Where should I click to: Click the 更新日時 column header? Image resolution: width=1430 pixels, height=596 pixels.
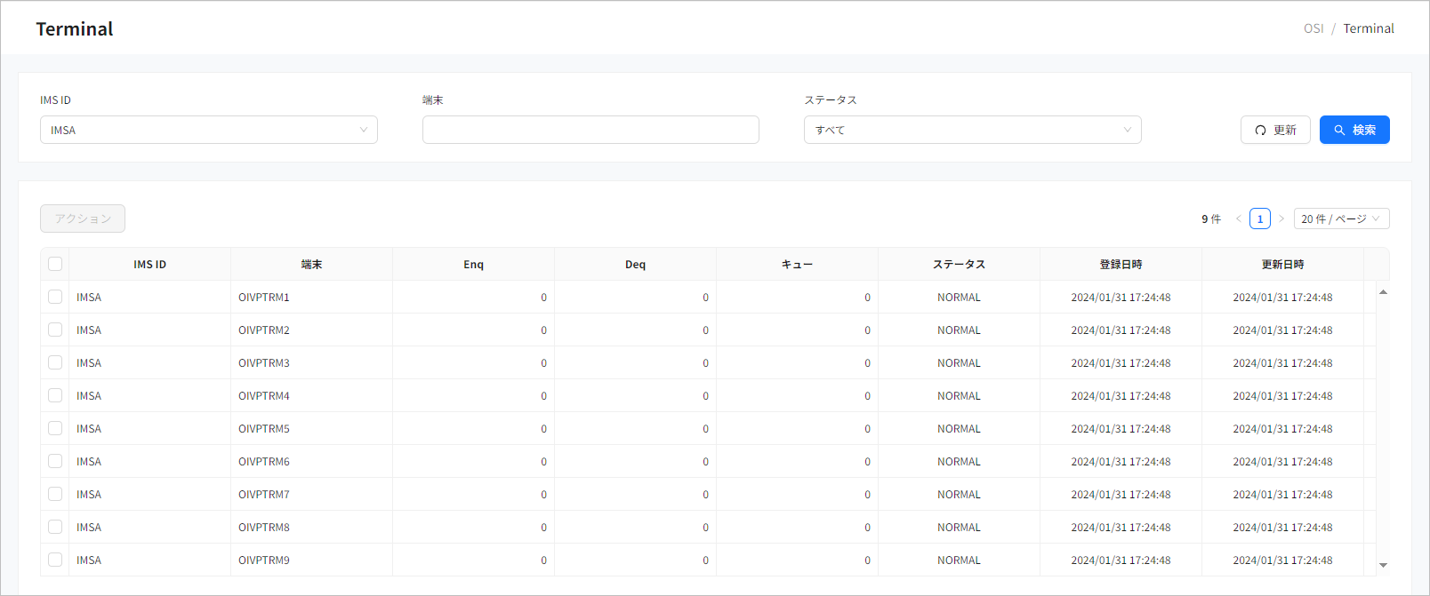[x=1282, y=264]
